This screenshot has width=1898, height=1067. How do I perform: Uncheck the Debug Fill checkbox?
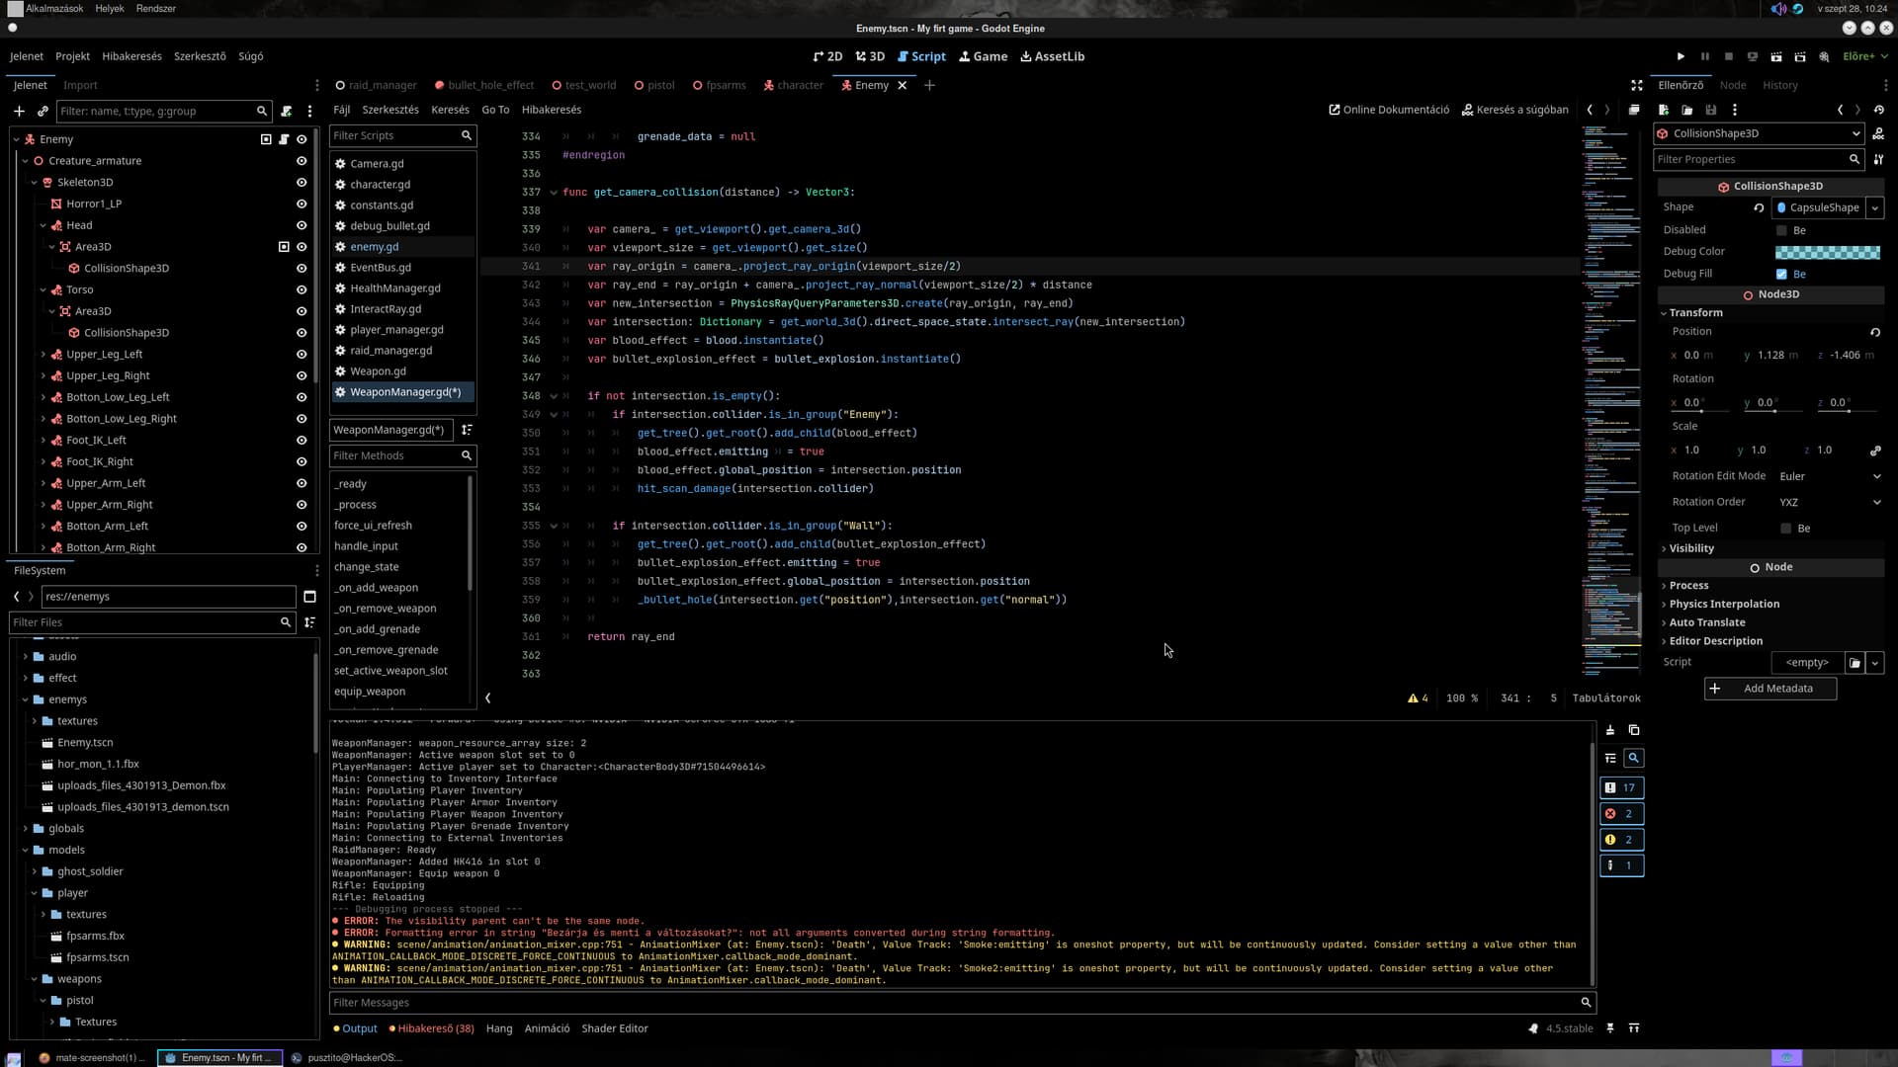point(1782,274)
